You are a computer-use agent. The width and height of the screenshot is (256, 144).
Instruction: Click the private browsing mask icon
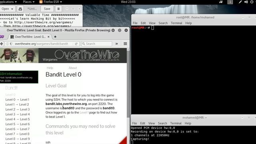[x=2, y=37]
